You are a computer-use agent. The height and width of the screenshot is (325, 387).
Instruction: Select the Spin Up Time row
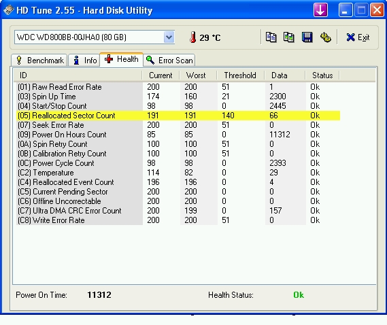pyautogui.click(x=178, y=97)
